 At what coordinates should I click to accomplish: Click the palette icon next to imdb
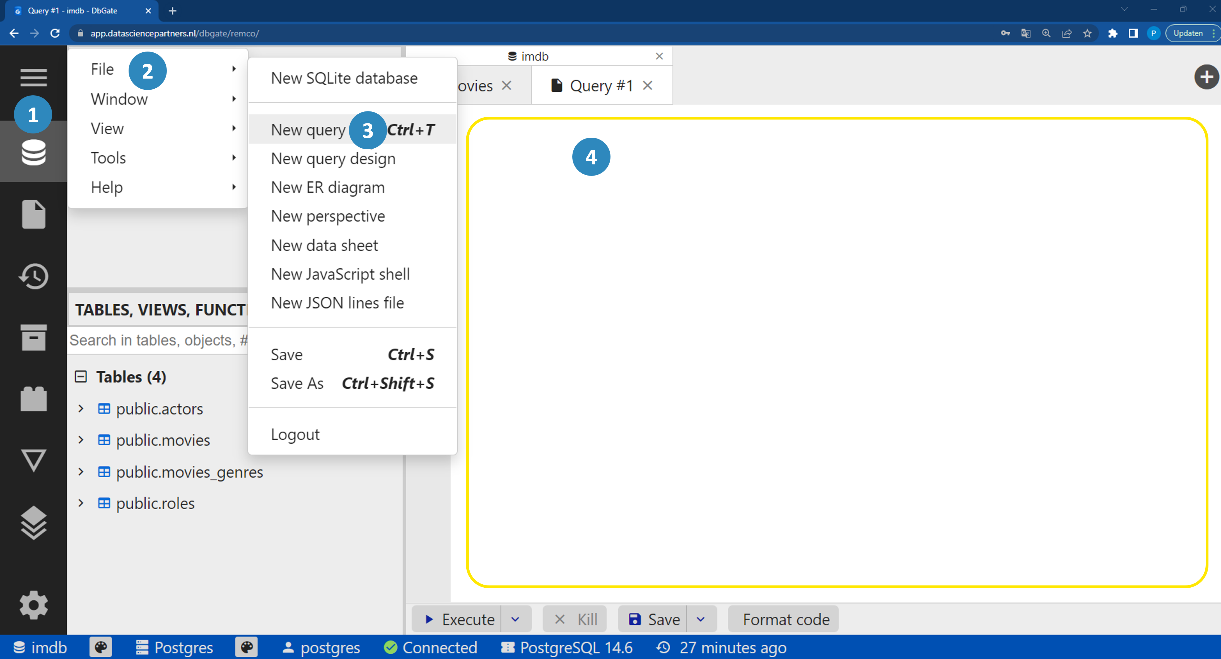100,647
